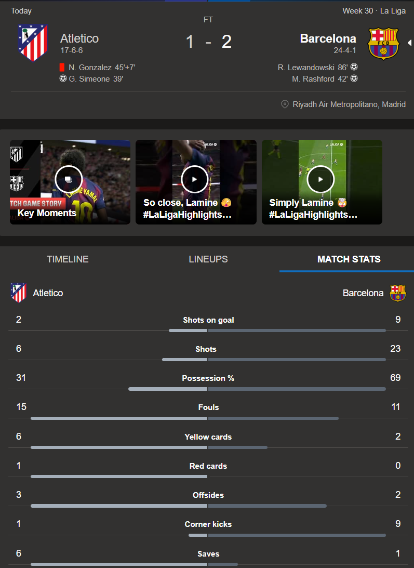Play the 'Simply Lamine' highlight clip
This screenshot has width=414, height=568.
[x=320, y=179]
